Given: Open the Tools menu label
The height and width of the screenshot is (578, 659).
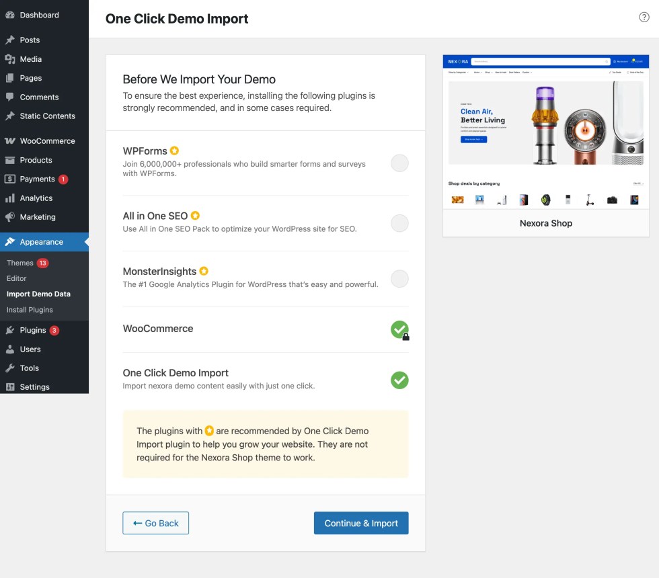Looking at the screenshot, I should [x=30, y=368].
